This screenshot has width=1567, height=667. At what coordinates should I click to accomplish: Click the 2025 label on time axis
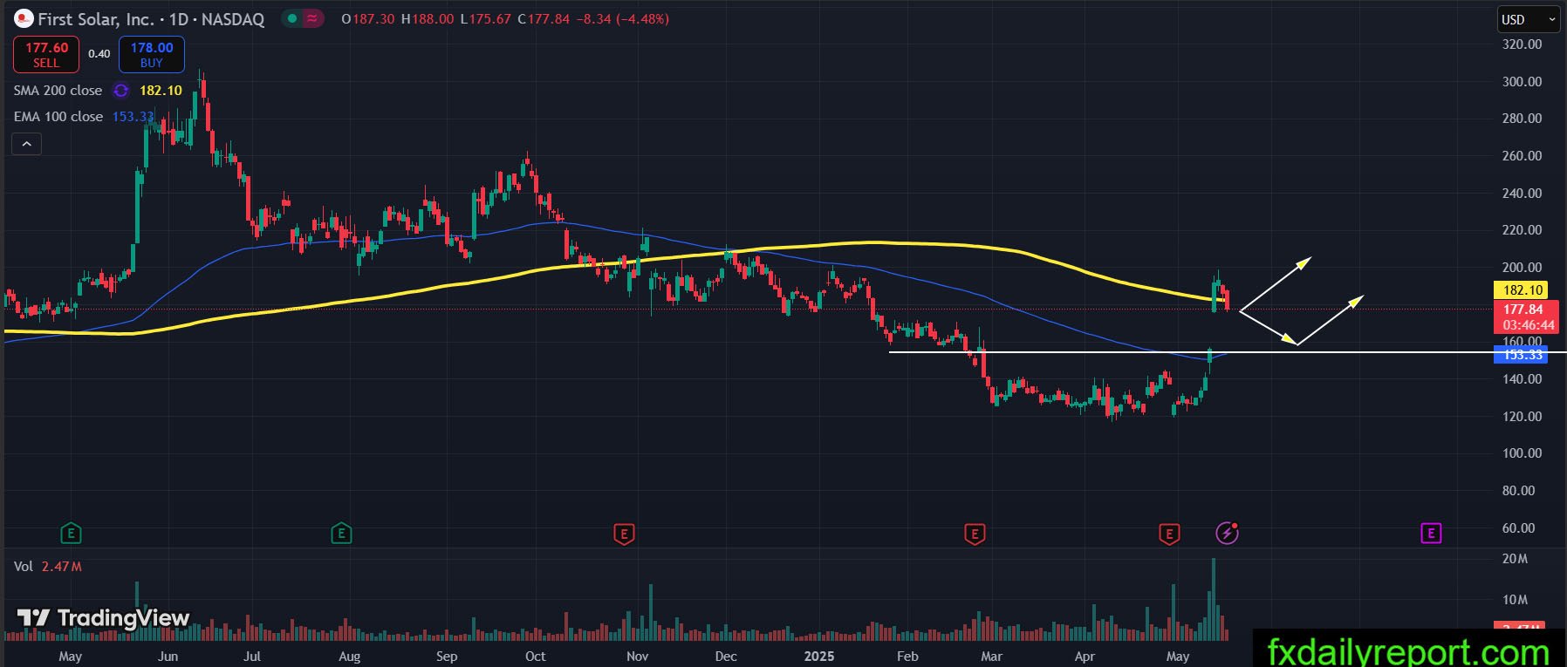818,657
